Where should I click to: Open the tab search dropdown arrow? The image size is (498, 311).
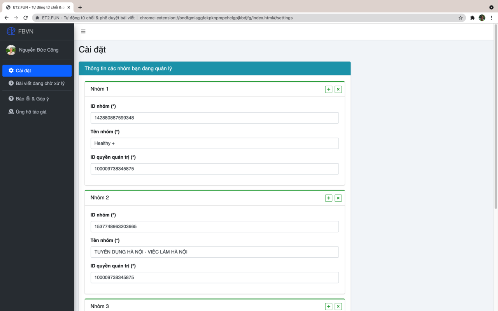[491, 7]
